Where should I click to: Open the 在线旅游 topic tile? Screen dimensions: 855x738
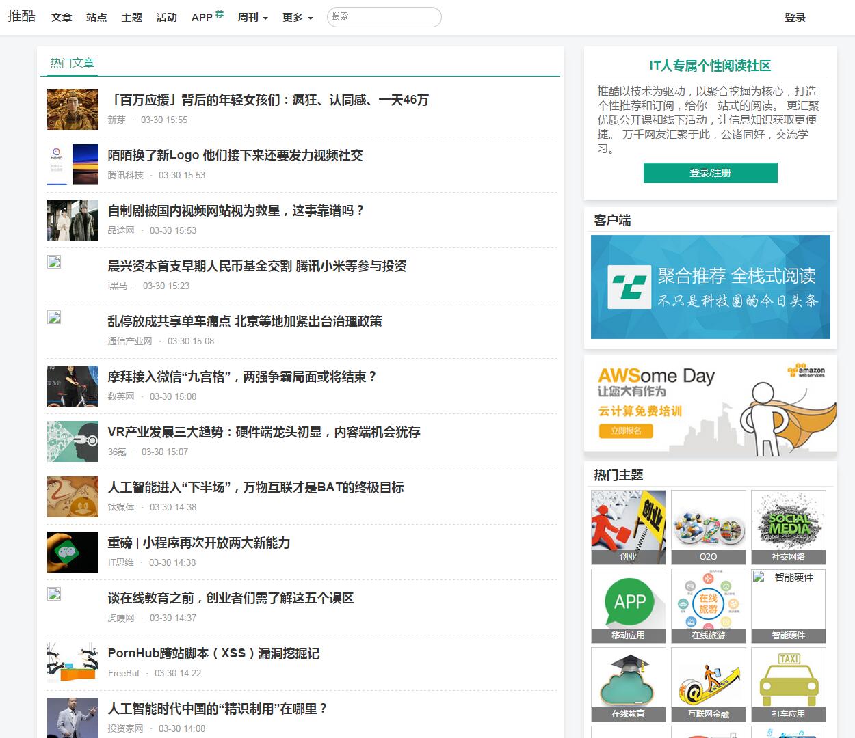pyautogui.click(x=708, y=605)
